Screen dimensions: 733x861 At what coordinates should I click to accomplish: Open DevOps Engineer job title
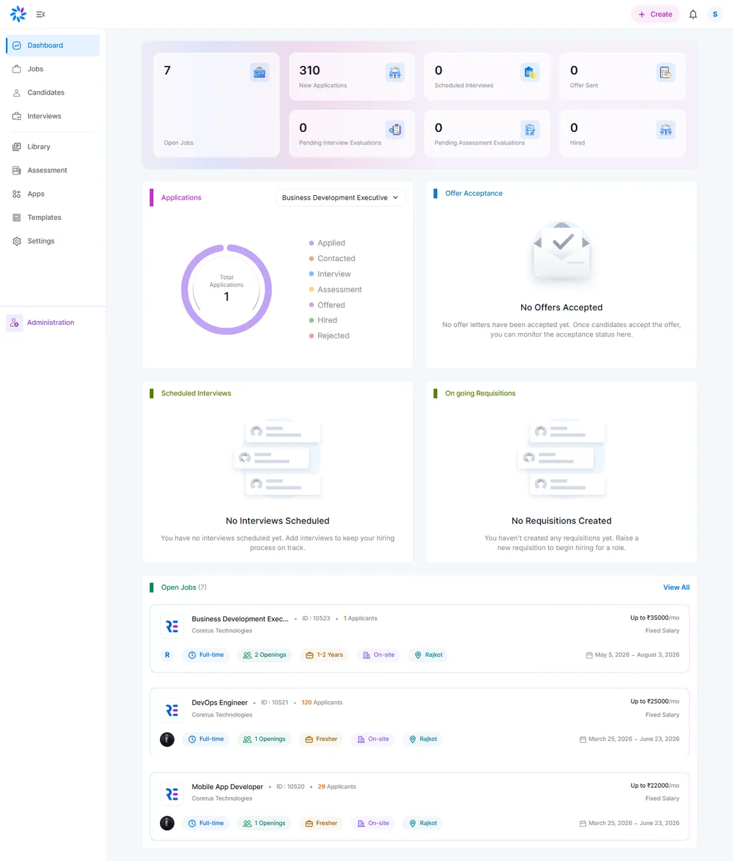coord(219,703)
